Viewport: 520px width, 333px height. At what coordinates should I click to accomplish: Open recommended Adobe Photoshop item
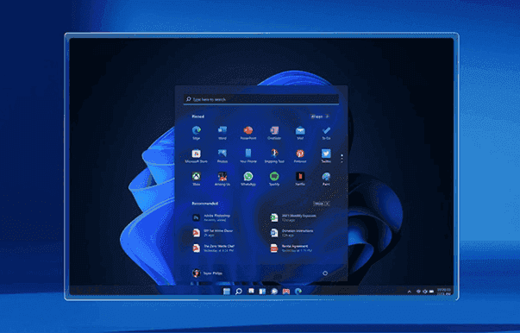click(212, 217)
